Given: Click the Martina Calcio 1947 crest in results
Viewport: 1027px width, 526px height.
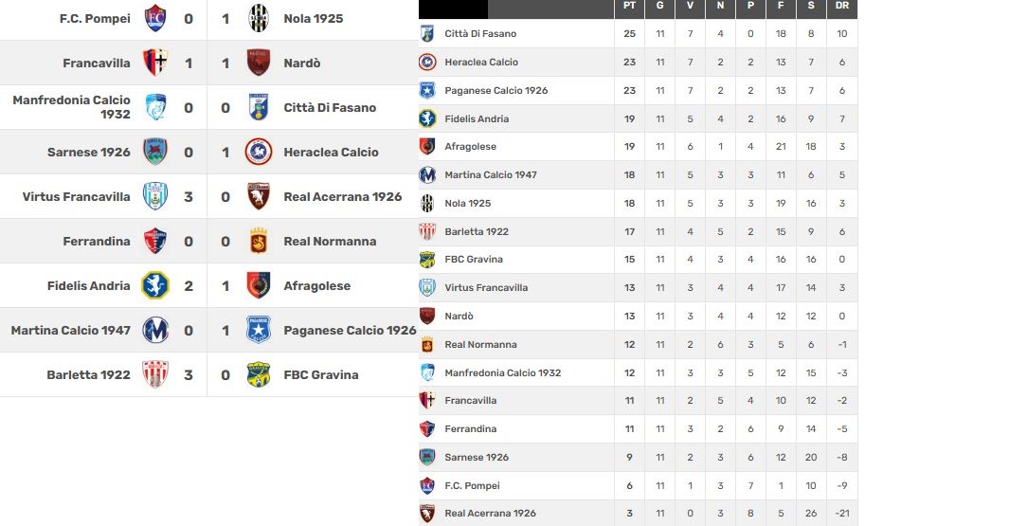Looking at the screenshot, I should point(154,331).
